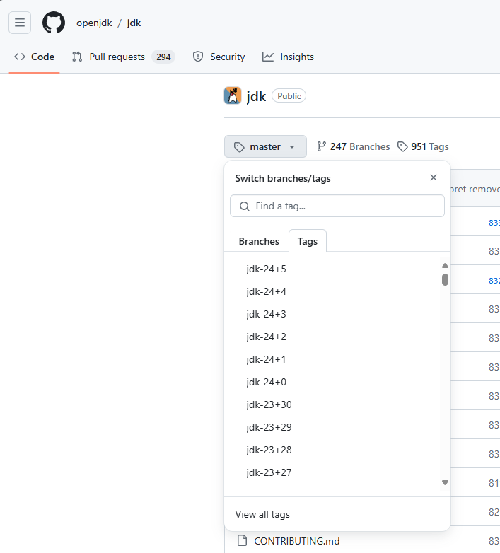Click the Code tab angle-brackets icon

point(20,57)
